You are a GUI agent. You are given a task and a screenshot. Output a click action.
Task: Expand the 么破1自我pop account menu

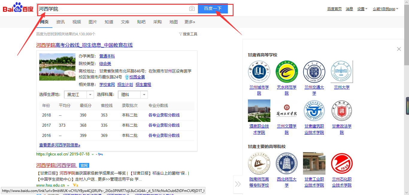tap(386, 9)
